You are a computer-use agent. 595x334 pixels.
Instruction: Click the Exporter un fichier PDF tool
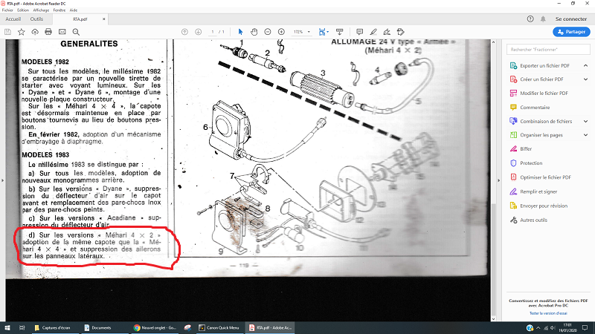coord(544,65)
